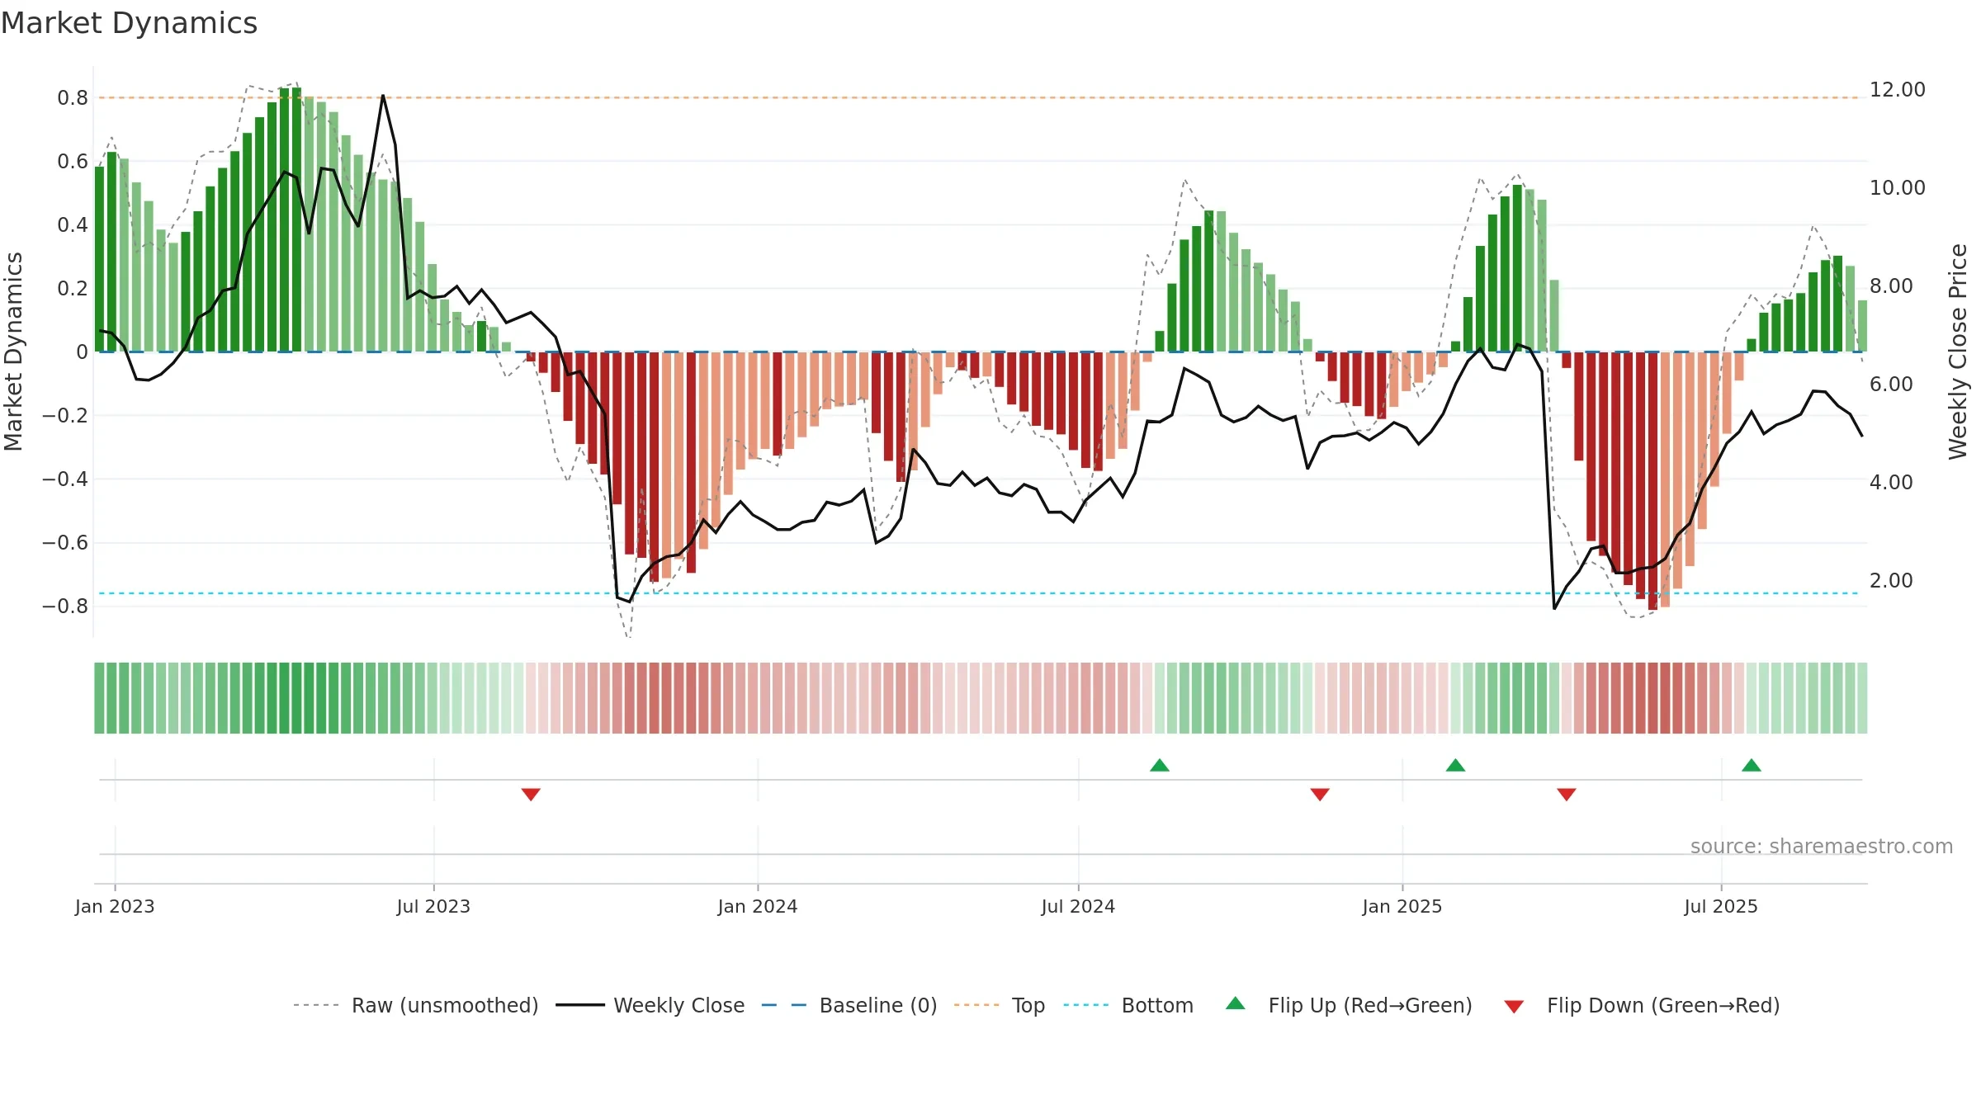
Task: Click the source: sharemaestro.com text
Action: [x=1822, y=847]
